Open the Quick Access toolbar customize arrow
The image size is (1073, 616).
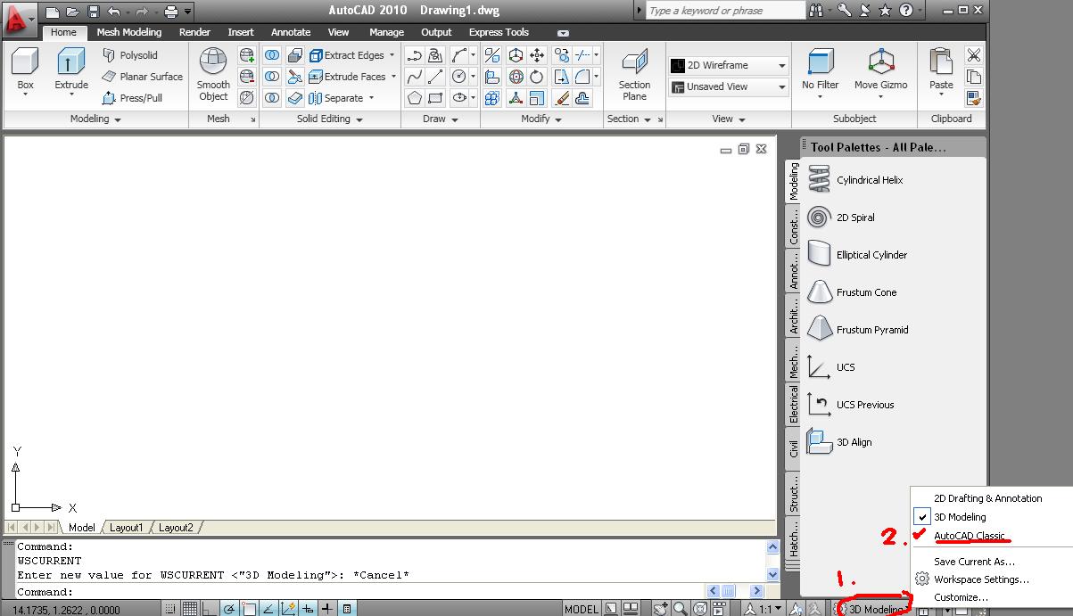coord(188,12)
